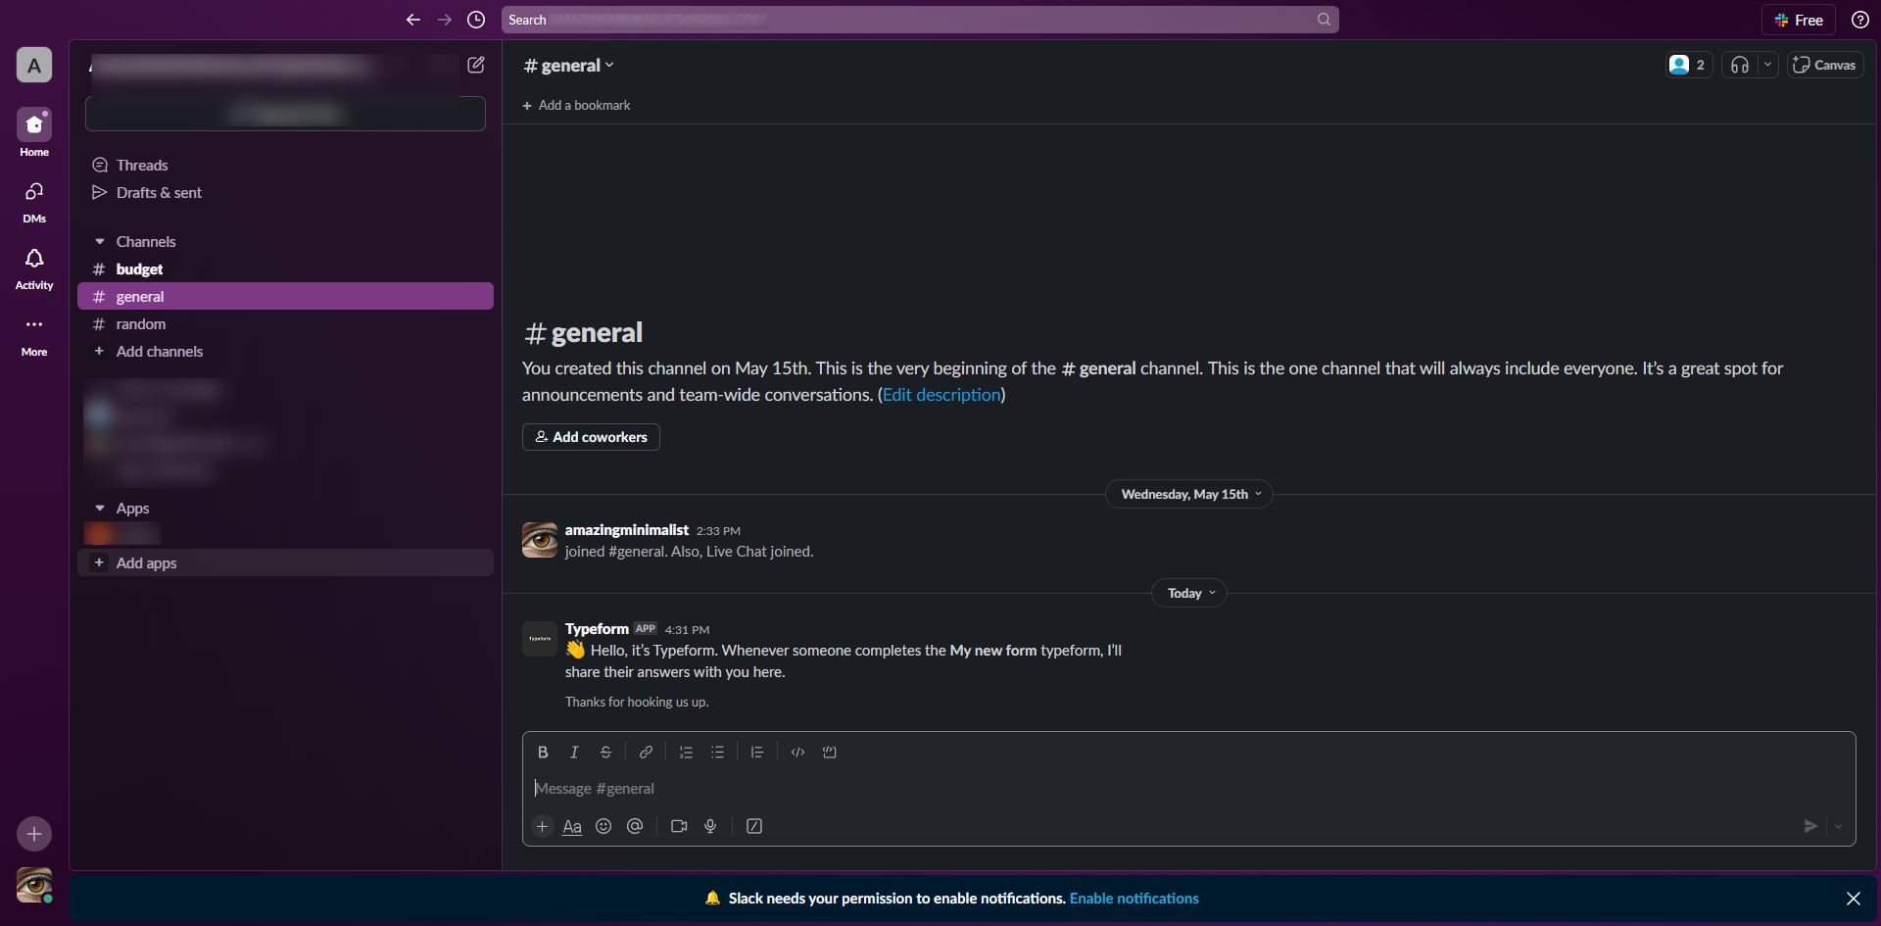1881x926 pixels.
Task: Send the message with arrow button
Action: pos(1810,826)
